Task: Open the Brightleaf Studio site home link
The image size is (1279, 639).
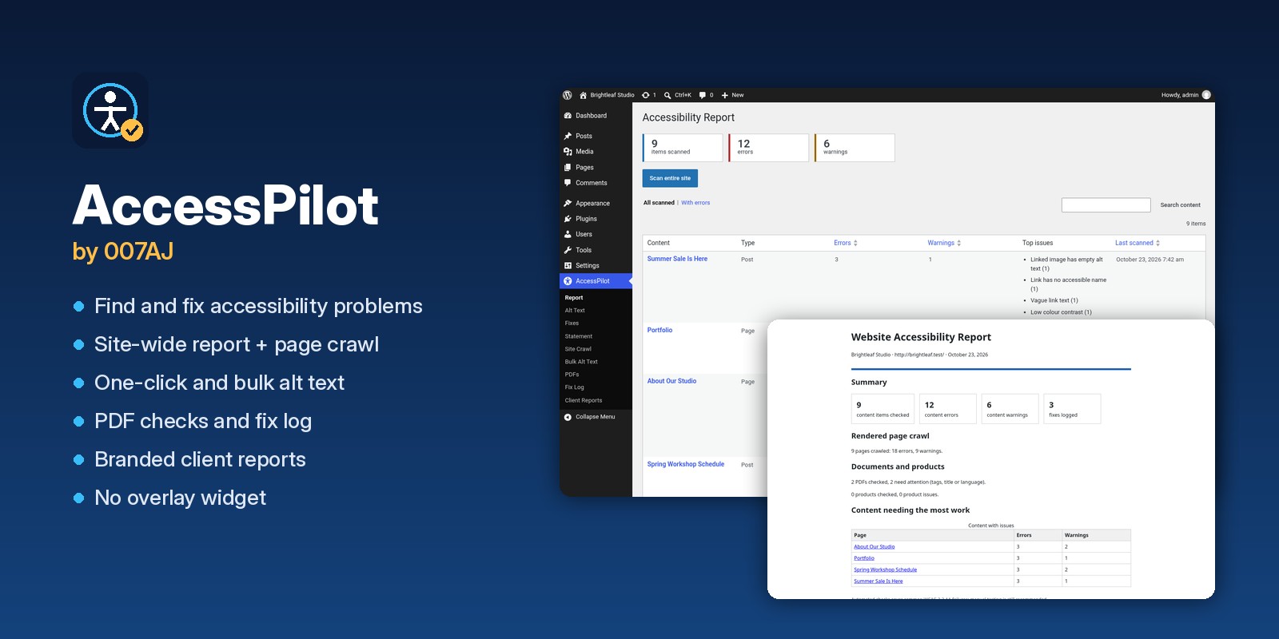Action: click(x=607, y=95)
